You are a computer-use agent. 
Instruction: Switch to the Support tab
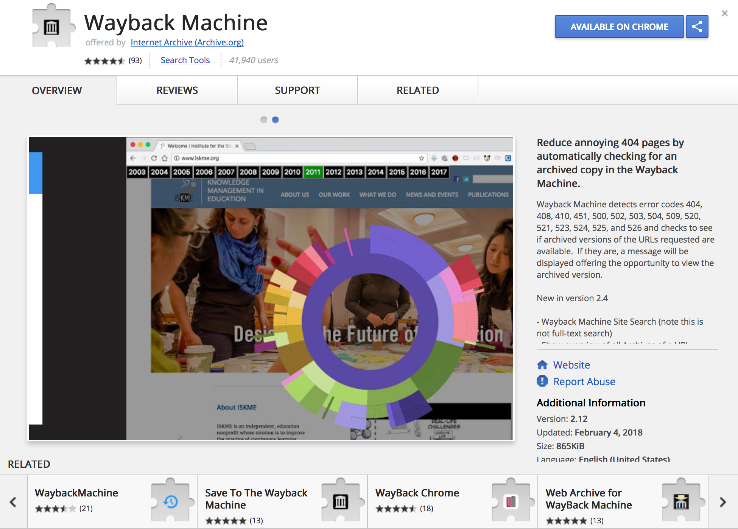pos(297,90)
